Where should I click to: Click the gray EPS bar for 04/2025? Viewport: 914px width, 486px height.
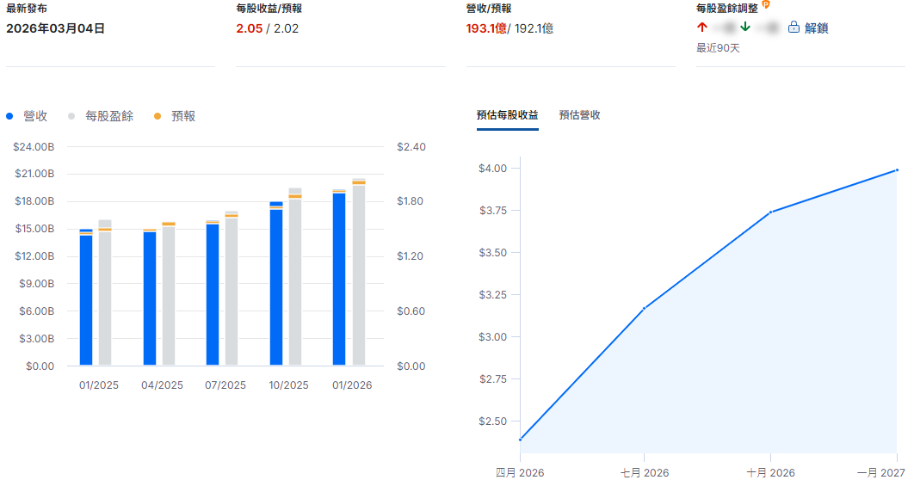coord(169,293)
